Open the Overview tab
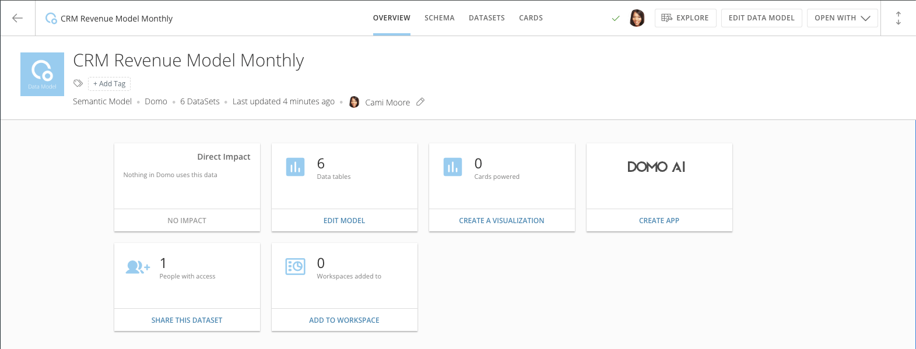This screenshot has height=349, width=916. (x=392, y=18)
